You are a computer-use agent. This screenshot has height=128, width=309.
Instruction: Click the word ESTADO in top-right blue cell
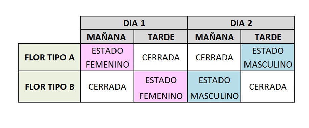click(x=267, y=51)
